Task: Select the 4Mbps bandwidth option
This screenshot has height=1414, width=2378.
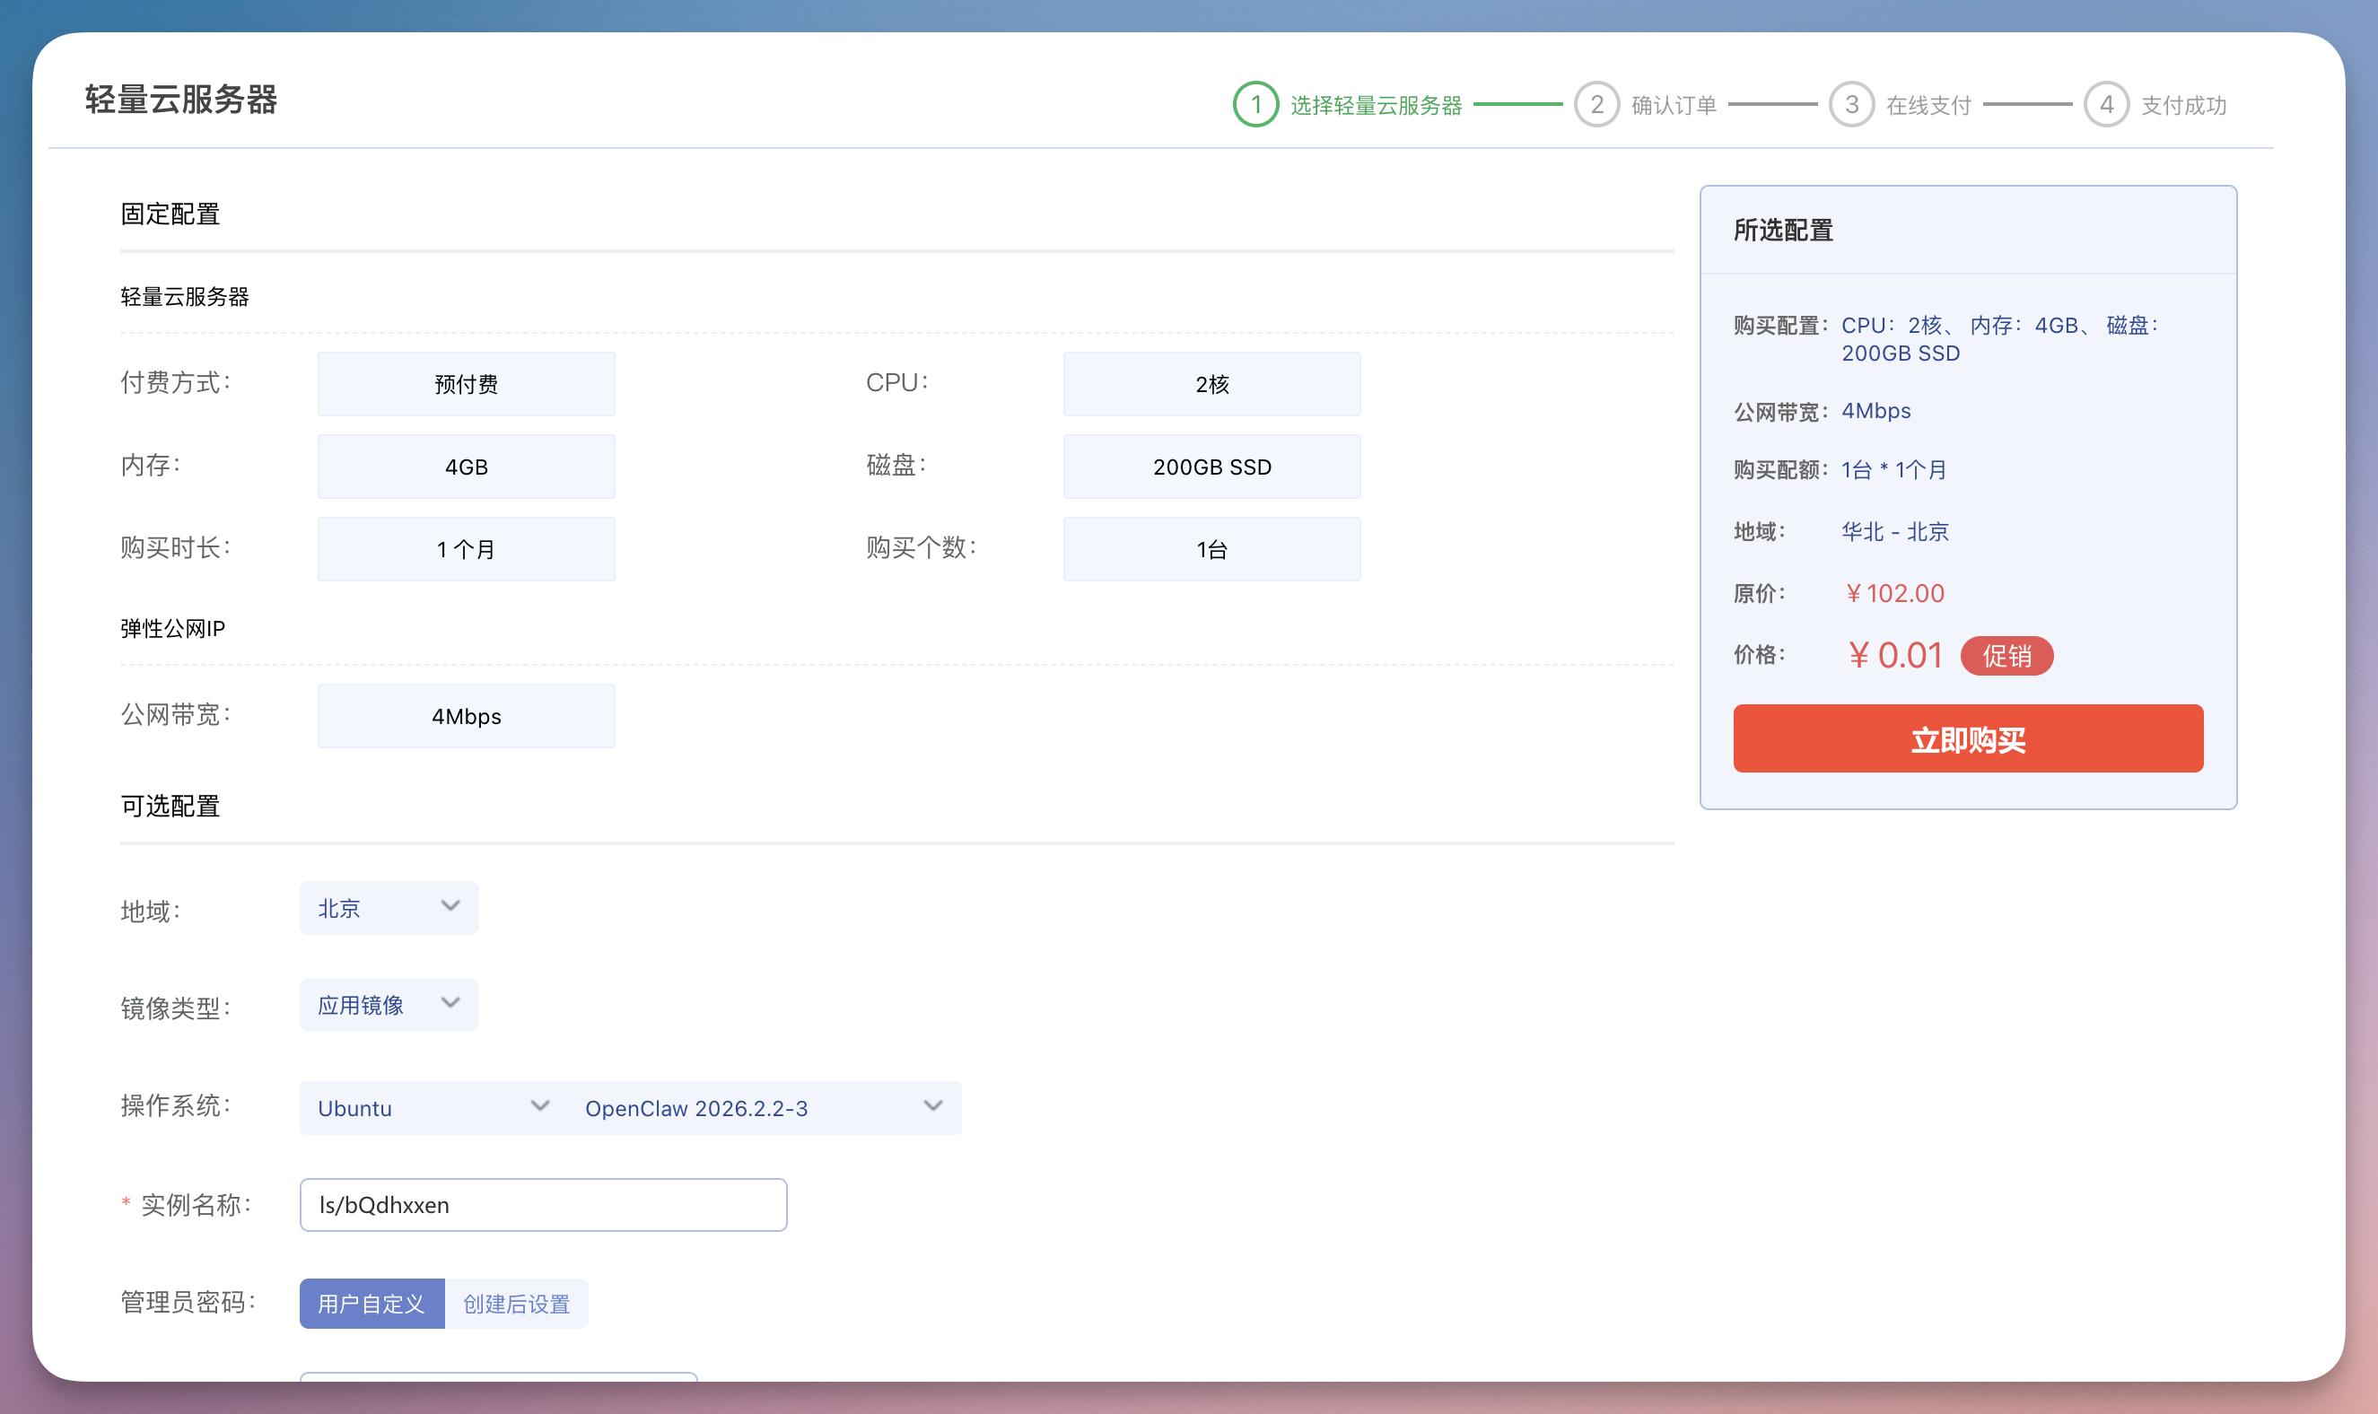Action: coord(466,716)
